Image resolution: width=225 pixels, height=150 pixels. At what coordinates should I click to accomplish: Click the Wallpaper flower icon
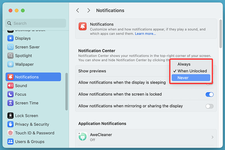coord(10,64)
